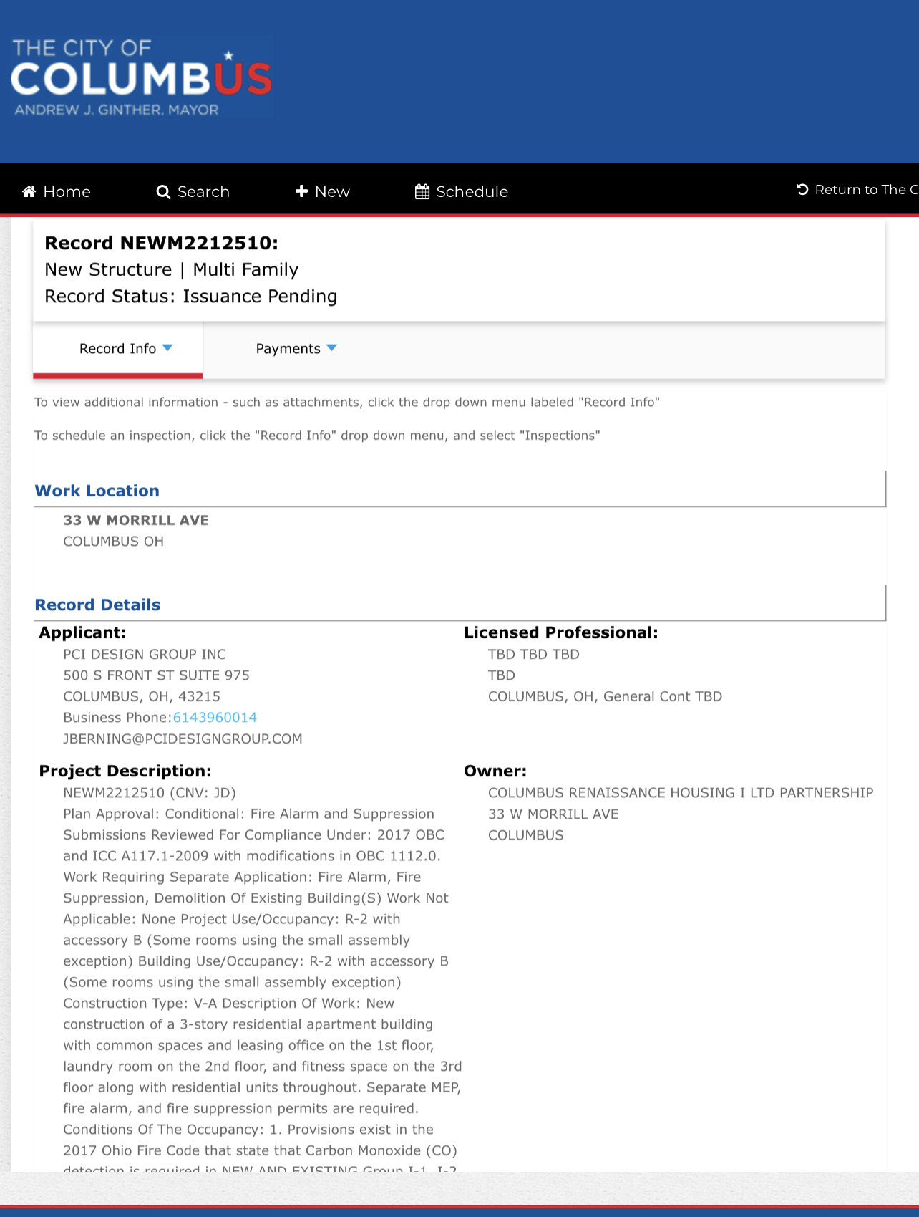Click the plus icon beside New
The width and height of the screenshot is (919, 1217).
coord(302,191)
